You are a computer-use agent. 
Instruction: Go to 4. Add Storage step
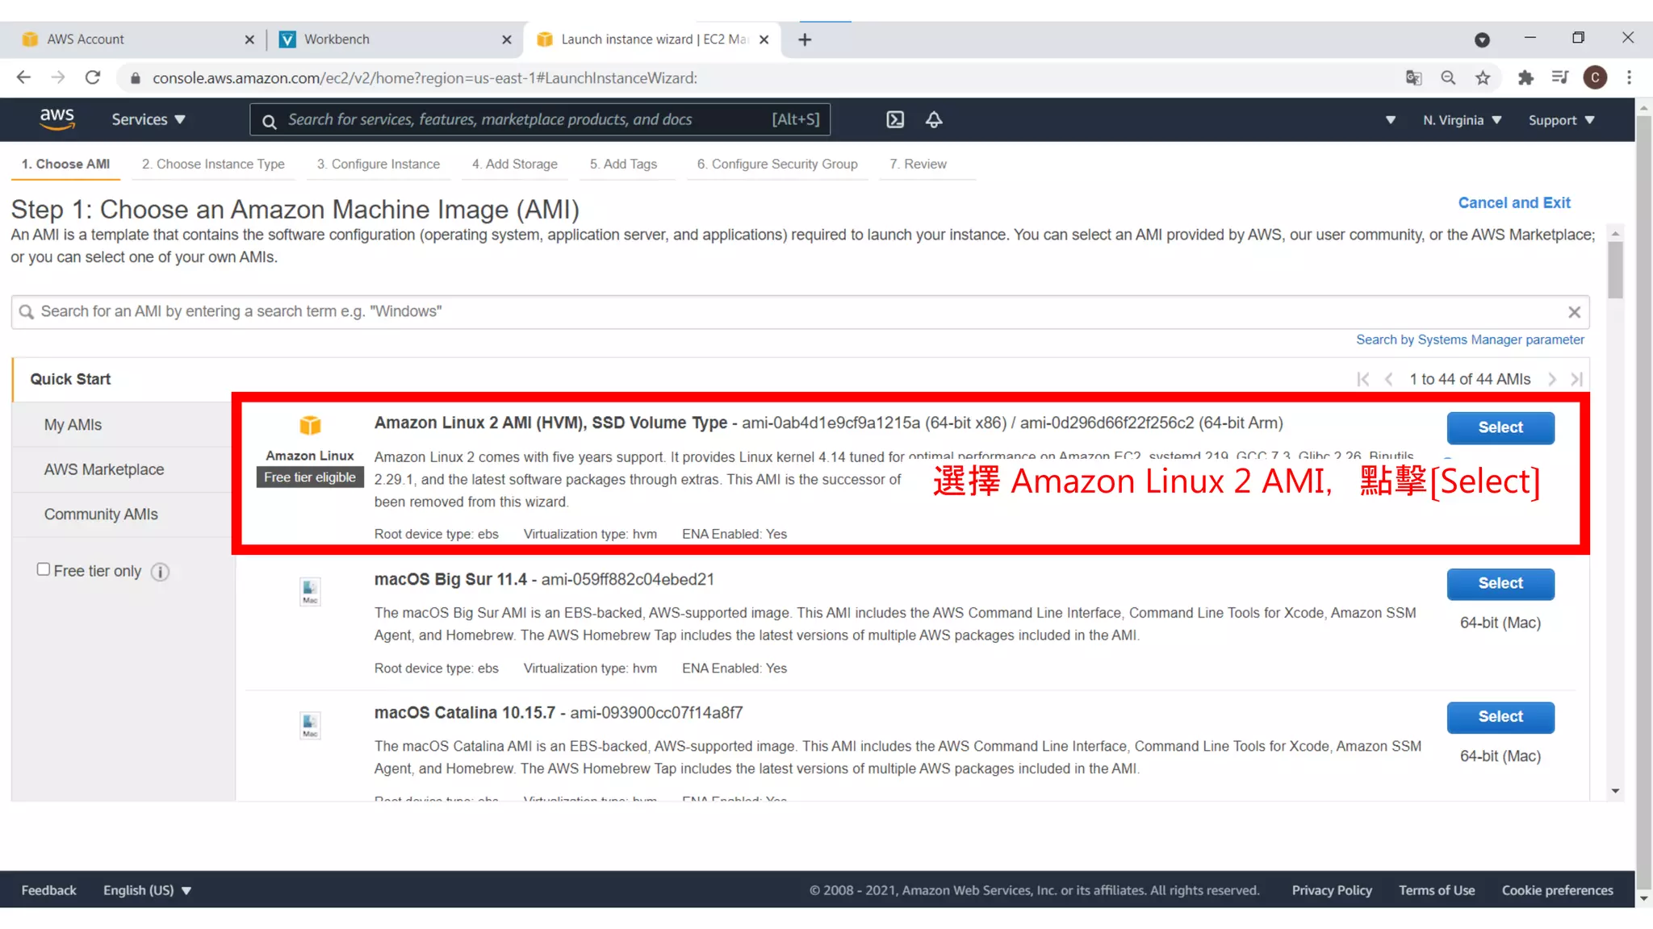514,164
